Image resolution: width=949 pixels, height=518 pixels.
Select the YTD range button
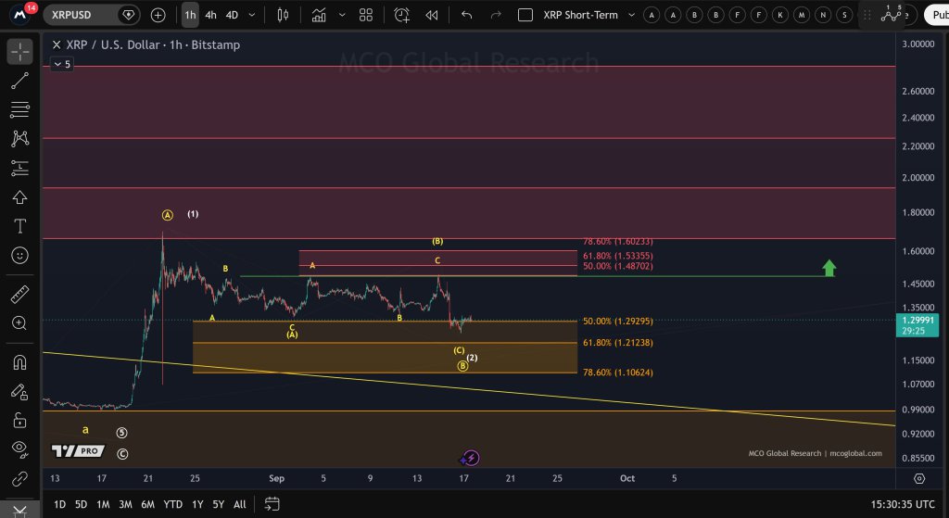(173, 504)
